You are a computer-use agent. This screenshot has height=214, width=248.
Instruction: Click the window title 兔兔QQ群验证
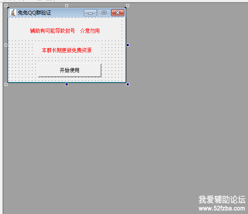34,13
